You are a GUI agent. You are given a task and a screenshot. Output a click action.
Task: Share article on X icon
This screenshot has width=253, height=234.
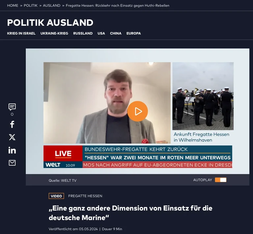12,137
